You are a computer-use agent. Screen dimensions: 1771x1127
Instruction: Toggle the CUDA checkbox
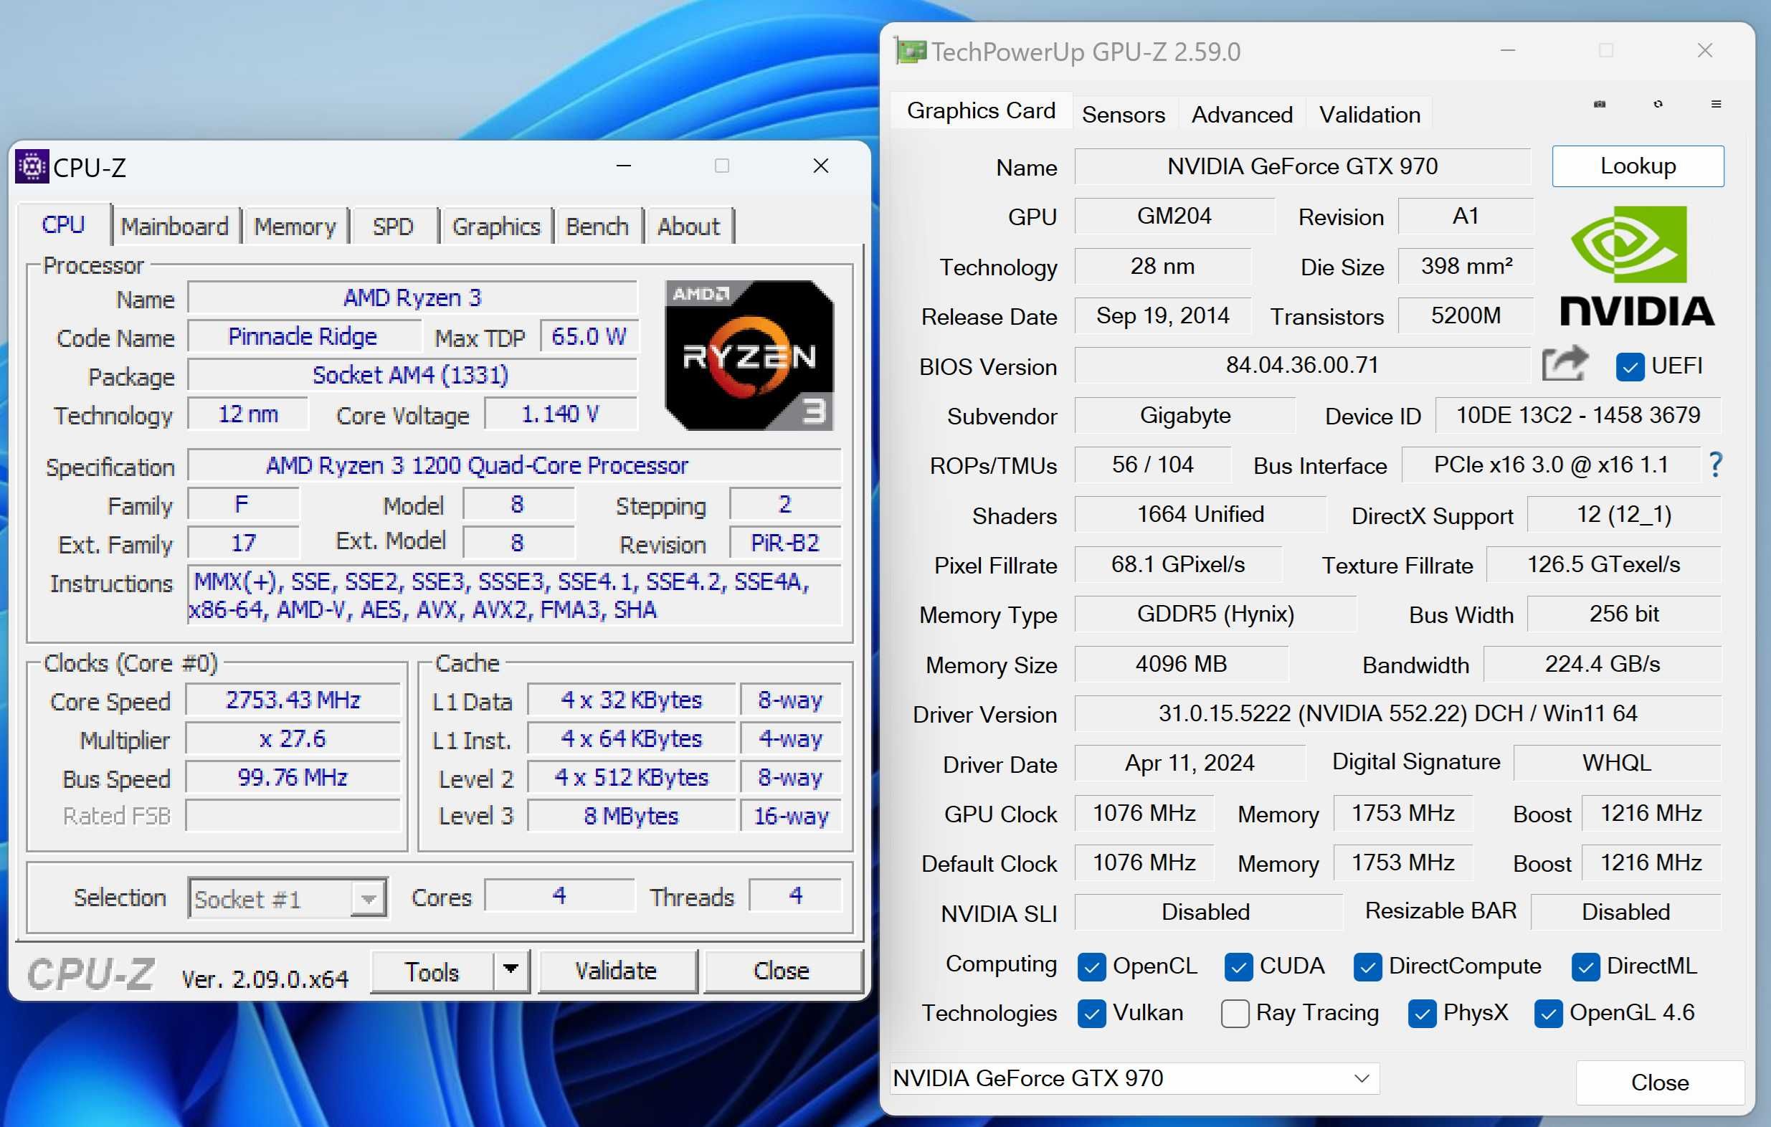coord(1238,966)
